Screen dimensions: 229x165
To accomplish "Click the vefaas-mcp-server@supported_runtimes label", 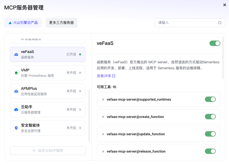I will 139,100.
